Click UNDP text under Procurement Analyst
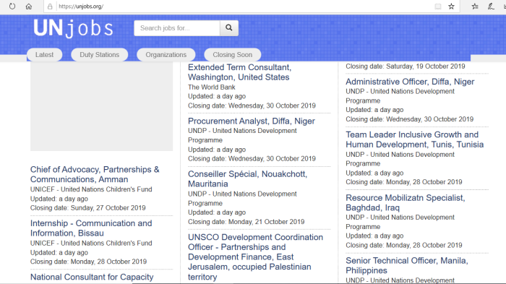Image resolution: width=506 pixels, height=284 pixels. [242, 135]
